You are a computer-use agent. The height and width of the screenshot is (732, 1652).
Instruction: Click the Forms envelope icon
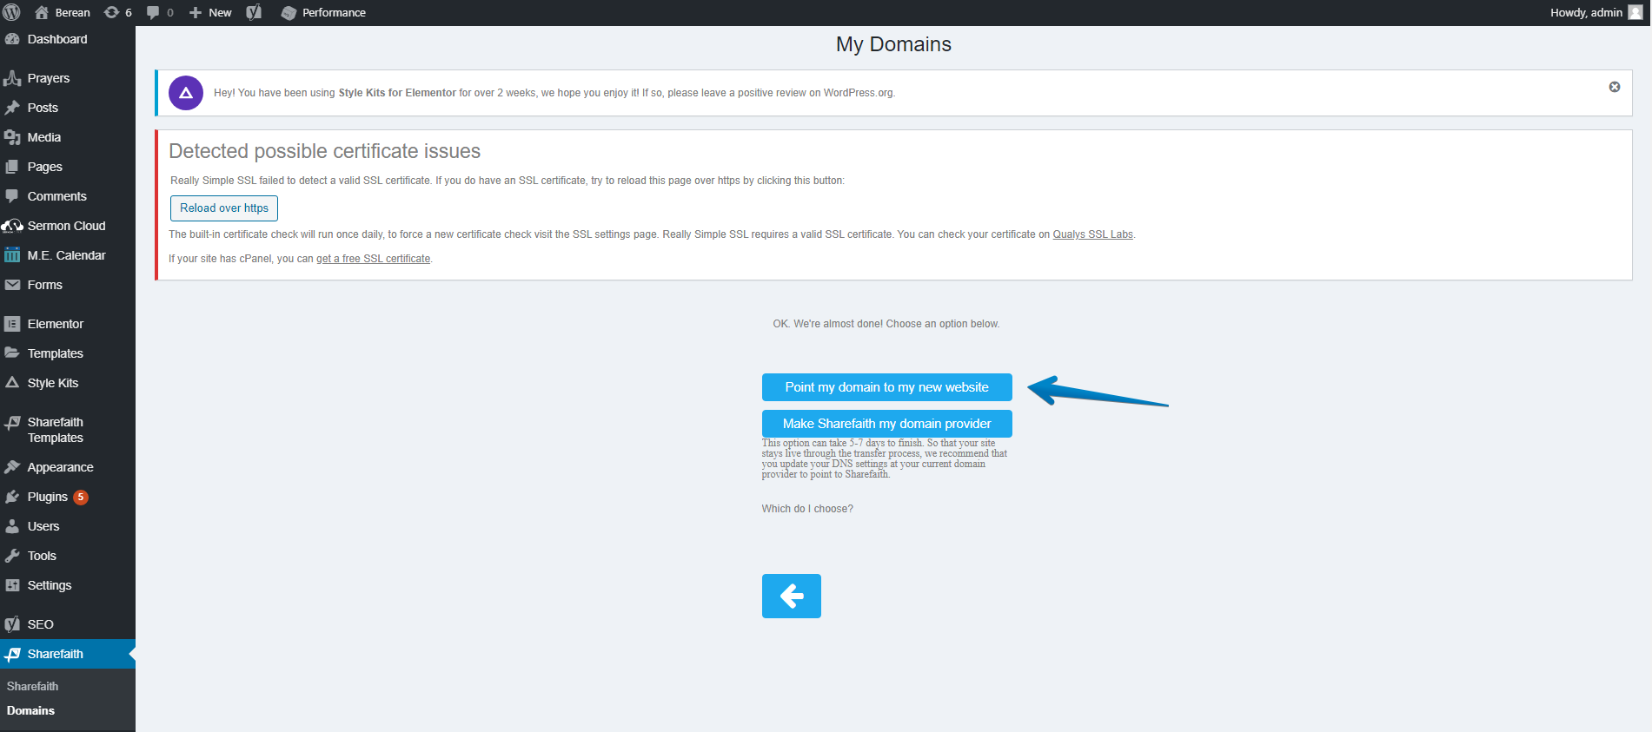(12, 285)
